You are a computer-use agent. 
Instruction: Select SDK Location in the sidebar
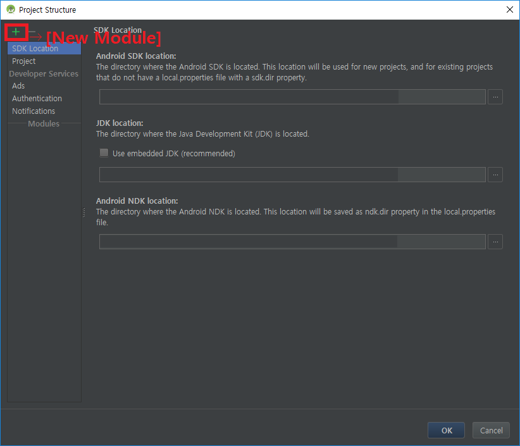44,49
